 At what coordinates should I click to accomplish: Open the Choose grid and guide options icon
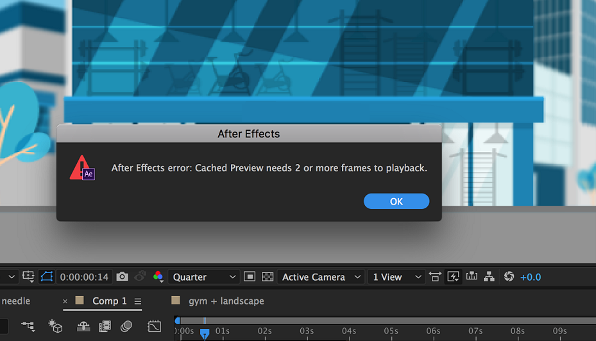pyautogui.click(x=28, y=277)
